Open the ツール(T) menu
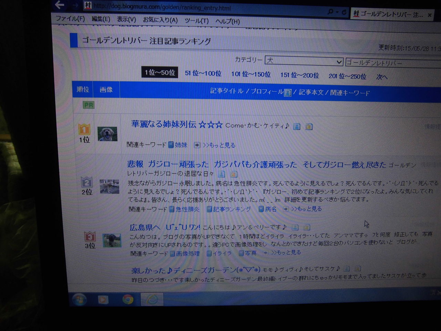441x331 pixels. tap(196, 21)
